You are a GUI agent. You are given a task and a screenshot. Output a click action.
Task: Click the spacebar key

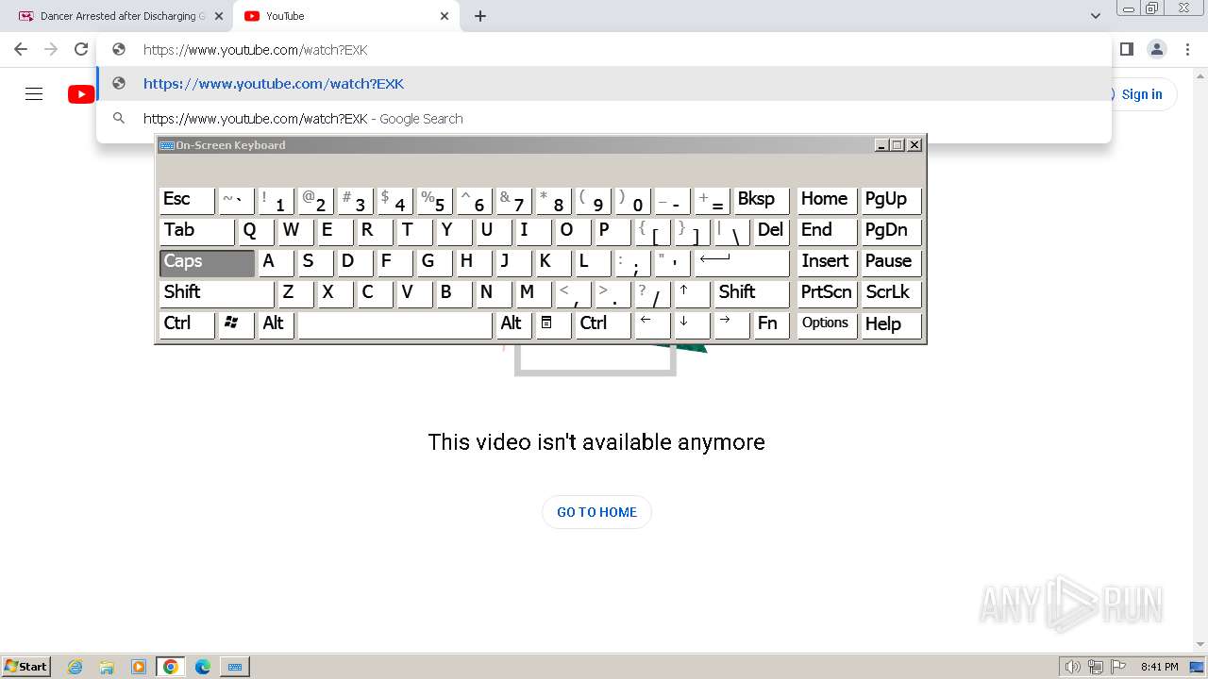[394, 324]
